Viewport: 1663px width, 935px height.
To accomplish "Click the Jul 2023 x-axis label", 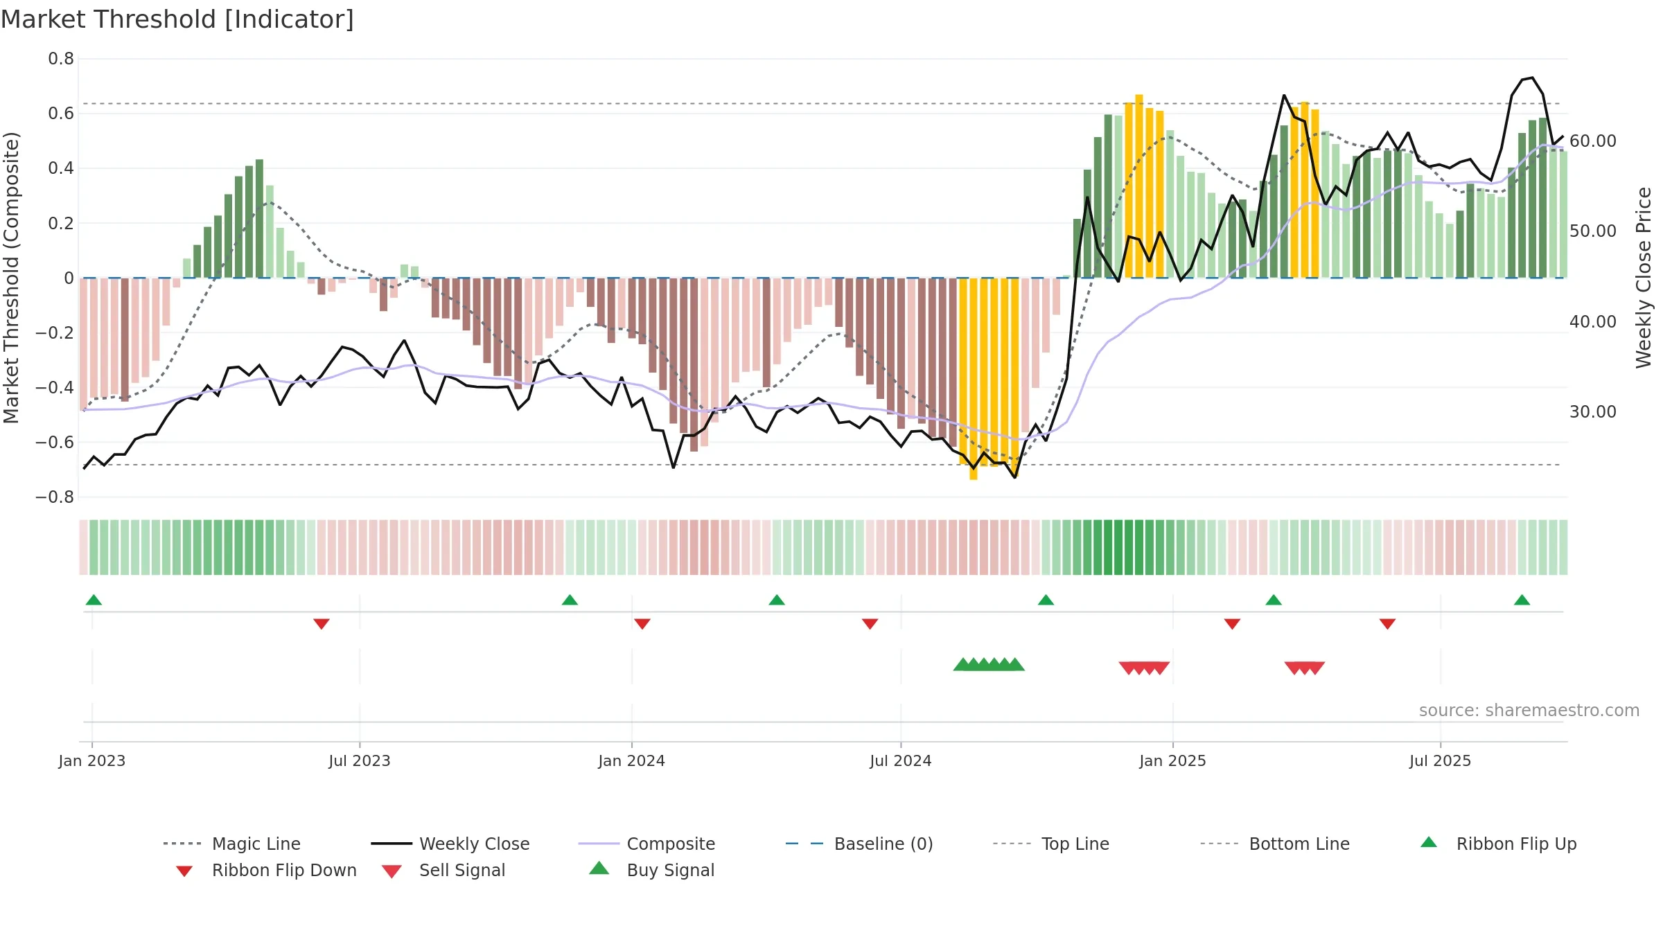I will click(x=360, y=761).
